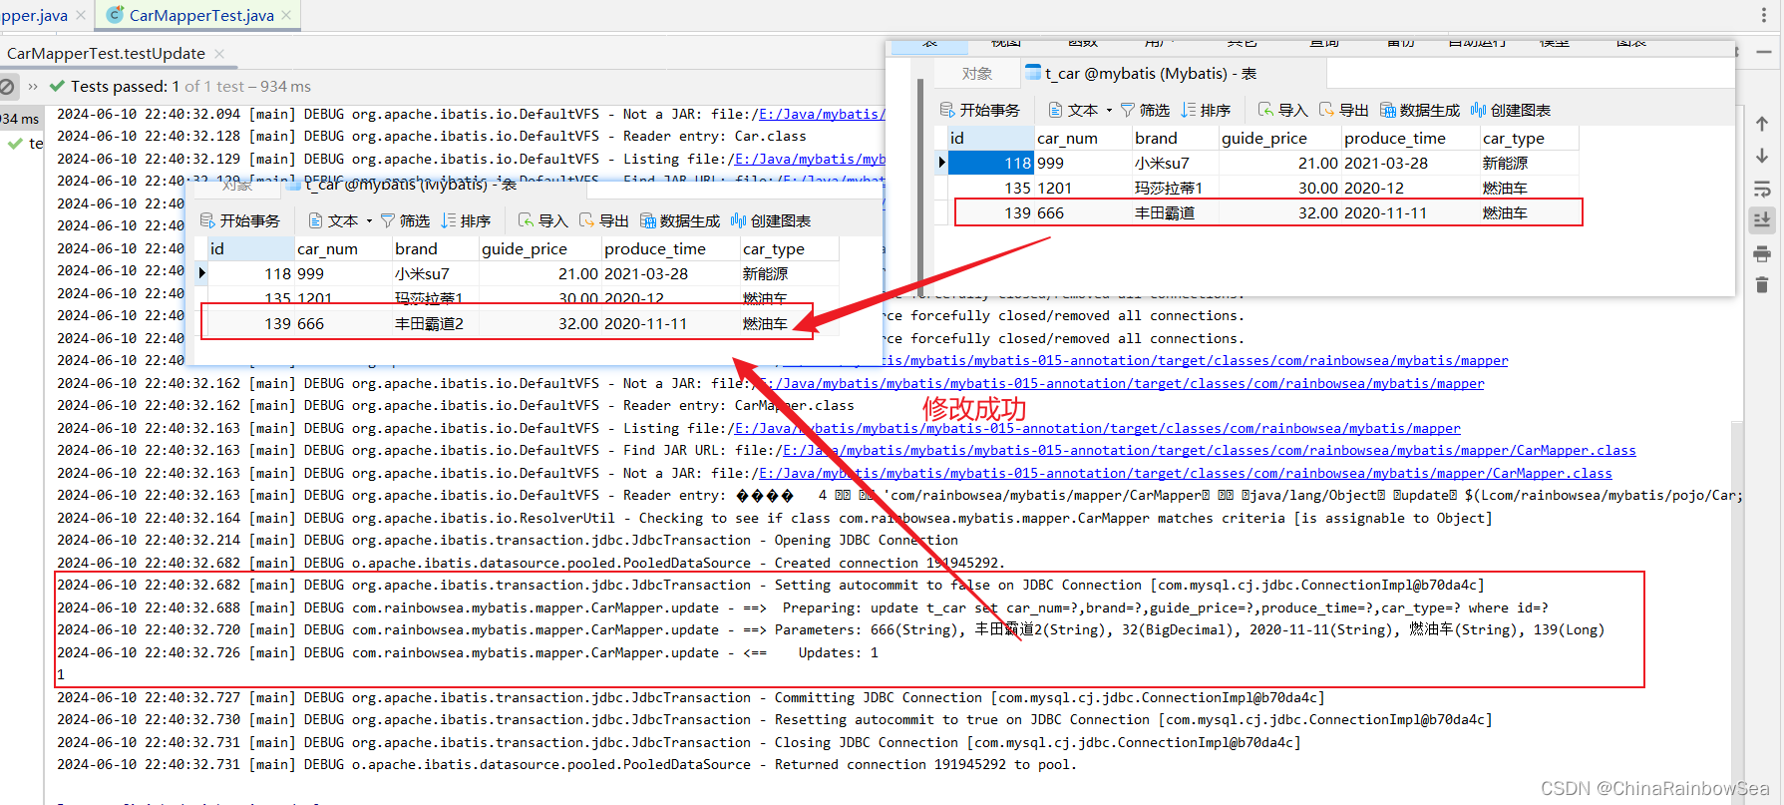
Task: Select the 丰田霸道2 brand cell in left table
Action: pos(436,323)
